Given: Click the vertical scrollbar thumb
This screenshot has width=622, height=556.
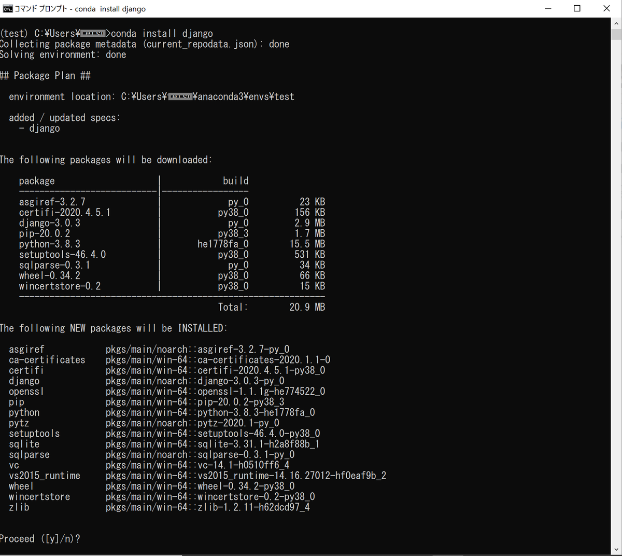Looking at the screenshot, I should 616,34.
